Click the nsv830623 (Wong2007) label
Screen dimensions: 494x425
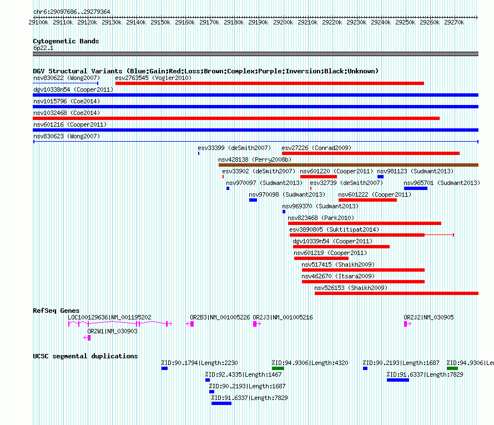(x=67, y=136)
